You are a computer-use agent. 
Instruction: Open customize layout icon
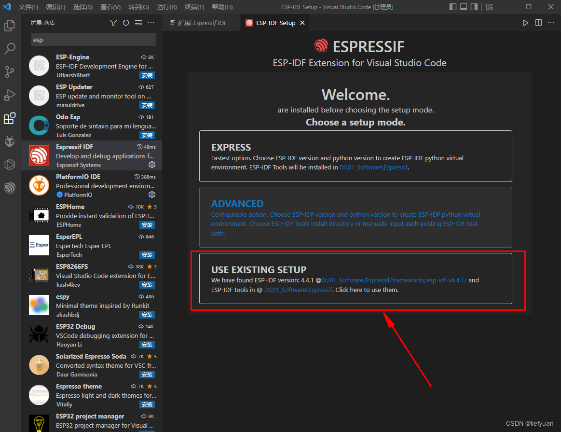pos(490,7)
